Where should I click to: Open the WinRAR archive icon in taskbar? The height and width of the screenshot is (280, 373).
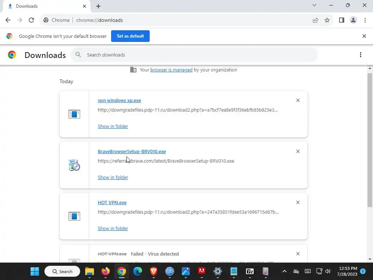click(266, 271)
